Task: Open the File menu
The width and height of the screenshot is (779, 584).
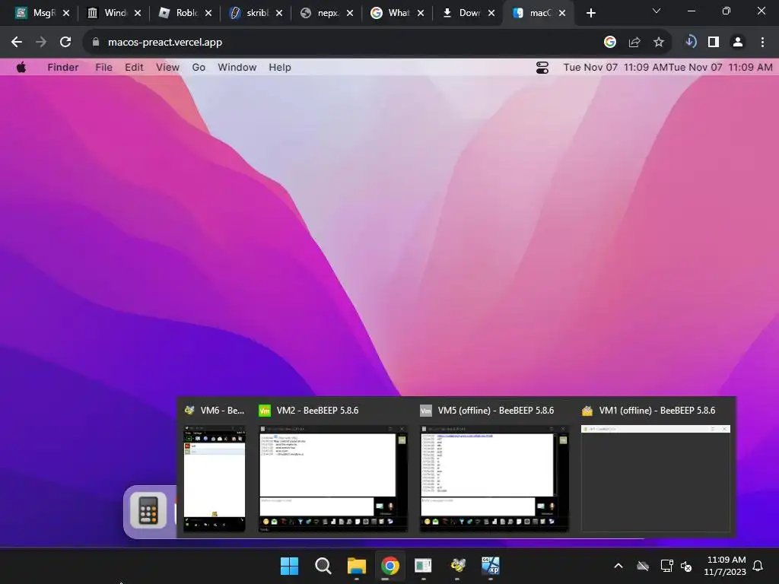Action: pos(103,67)
